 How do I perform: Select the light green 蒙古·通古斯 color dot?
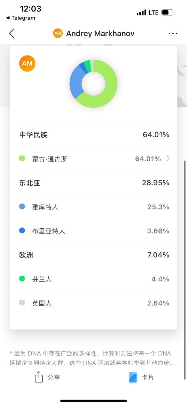[22, 158]
